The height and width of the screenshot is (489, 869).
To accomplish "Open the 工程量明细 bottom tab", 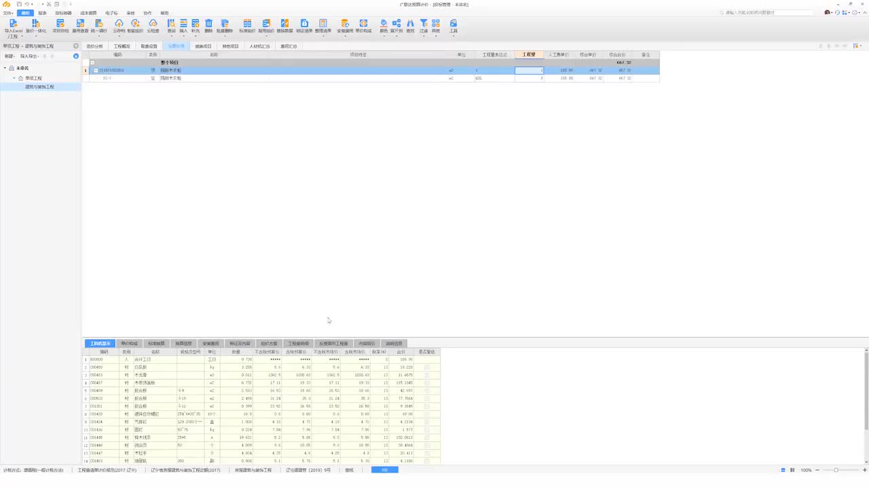I will [x=298, y=344].
